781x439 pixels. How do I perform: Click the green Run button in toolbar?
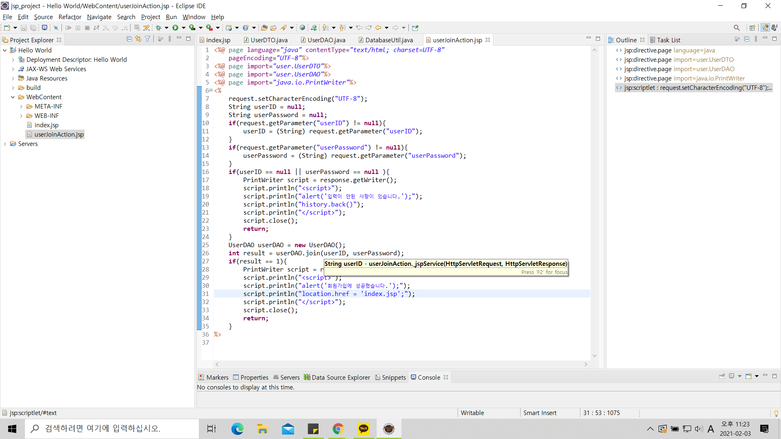tap(175, 28)
